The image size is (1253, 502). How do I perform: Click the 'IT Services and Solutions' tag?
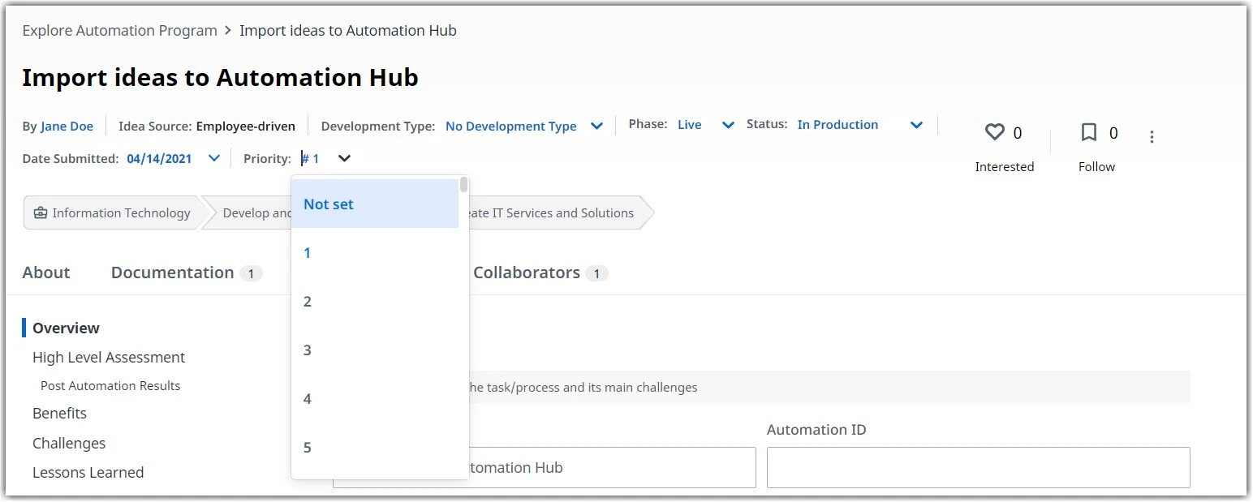pos(562,213)
